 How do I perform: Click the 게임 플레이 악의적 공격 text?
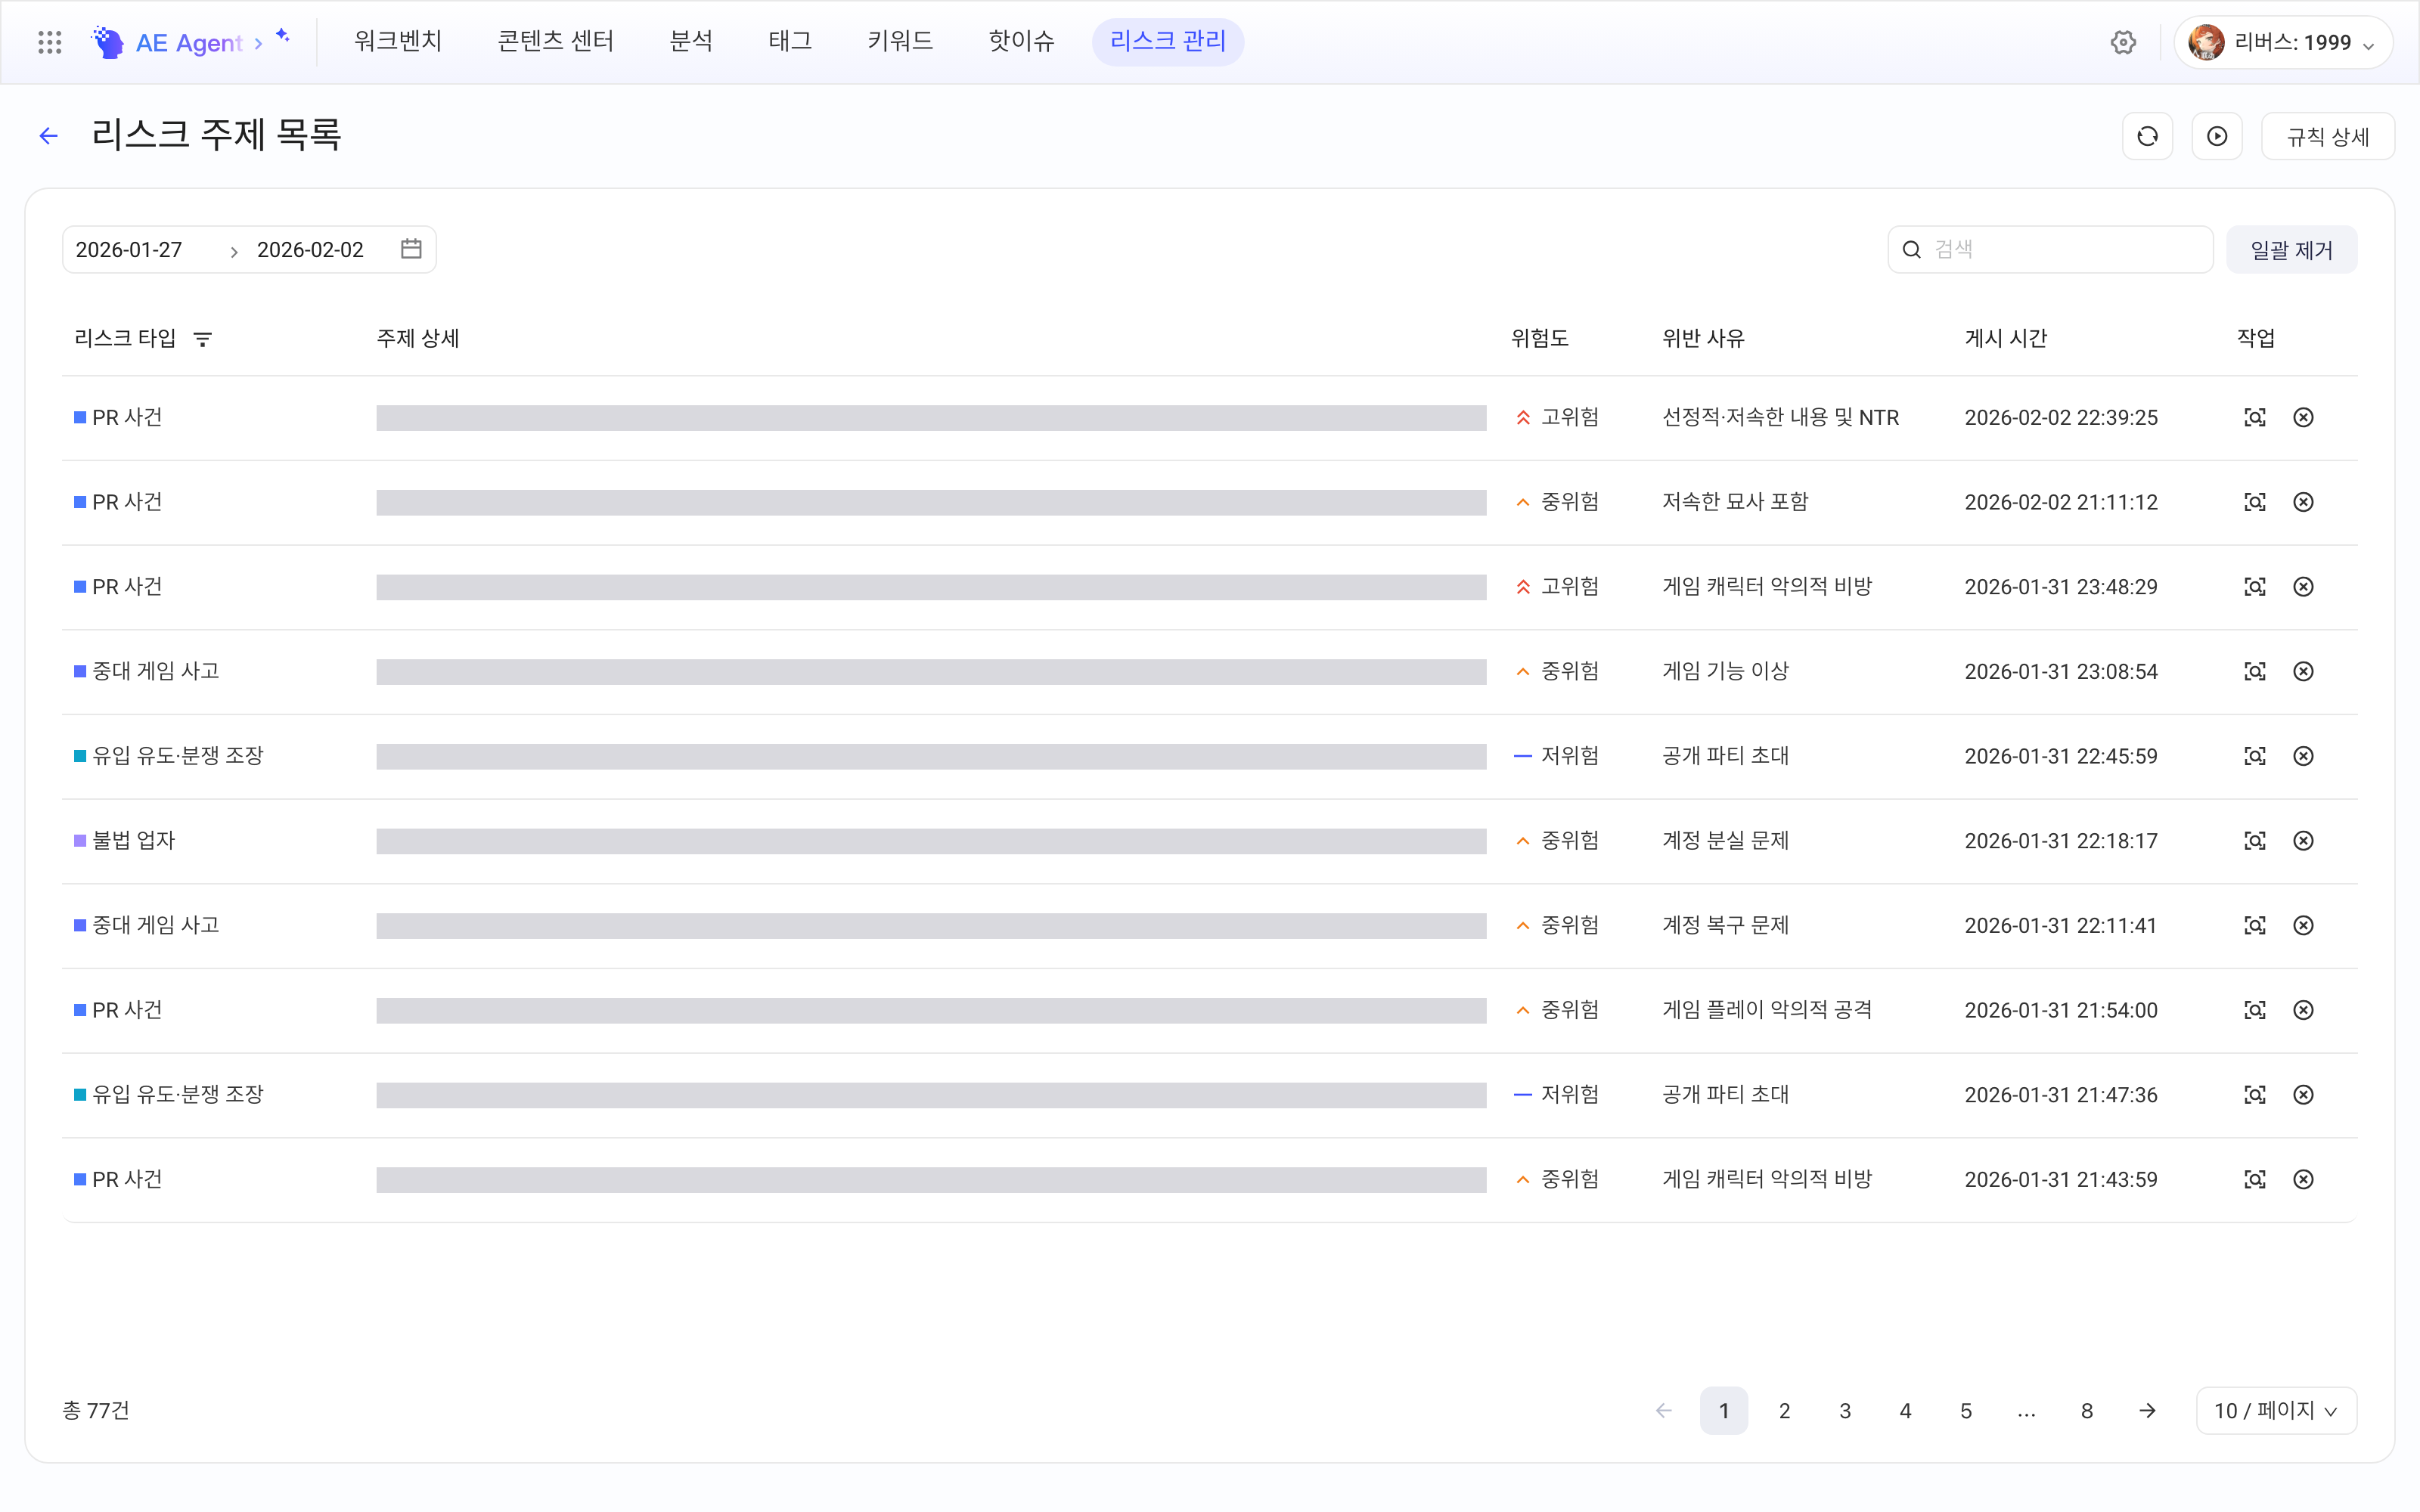pyautogui.click(x=1767, y=1010)
